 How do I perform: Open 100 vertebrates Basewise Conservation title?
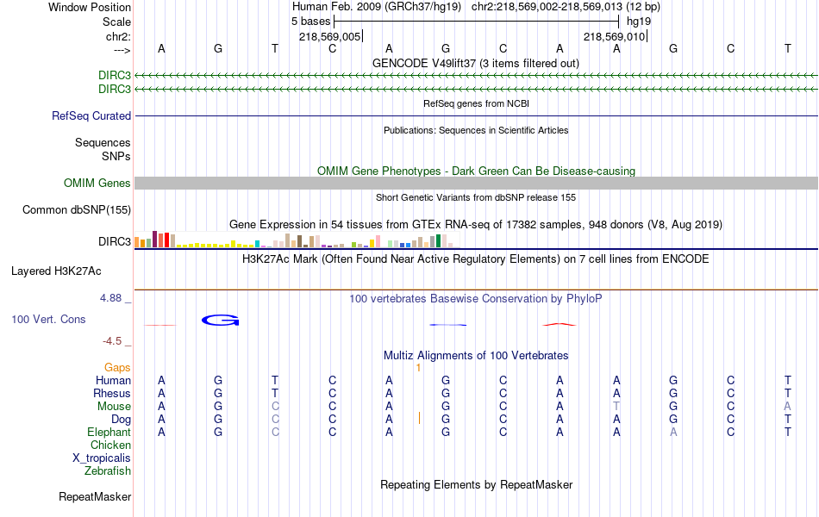(476, 299)
